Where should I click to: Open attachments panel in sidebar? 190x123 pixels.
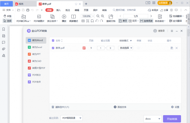point(4,49)
